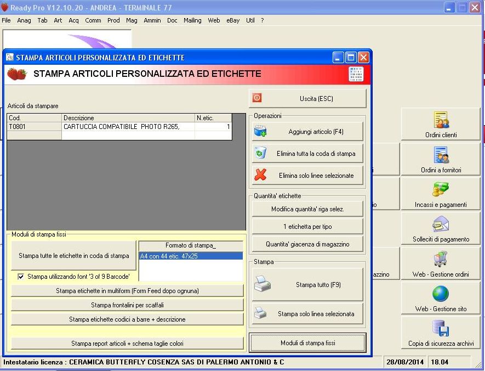
Task: Click the Uscita (ESC) exit button
Action: tap(307, 98)
